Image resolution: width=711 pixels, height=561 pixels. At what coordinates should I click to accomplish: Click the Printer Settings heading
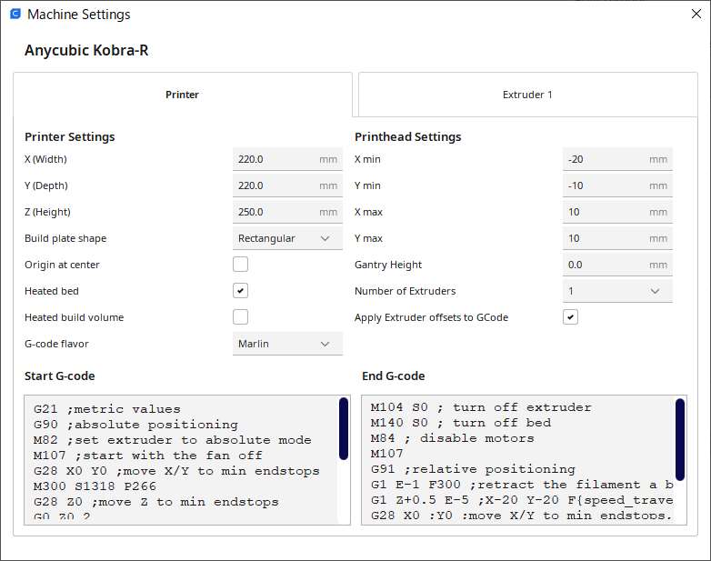pos(70,136)
